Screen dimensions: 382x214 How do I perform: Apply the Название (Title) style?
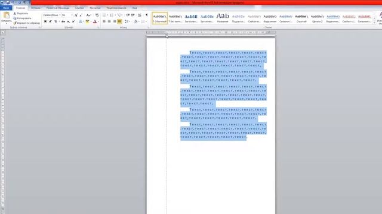coord(223,18)
